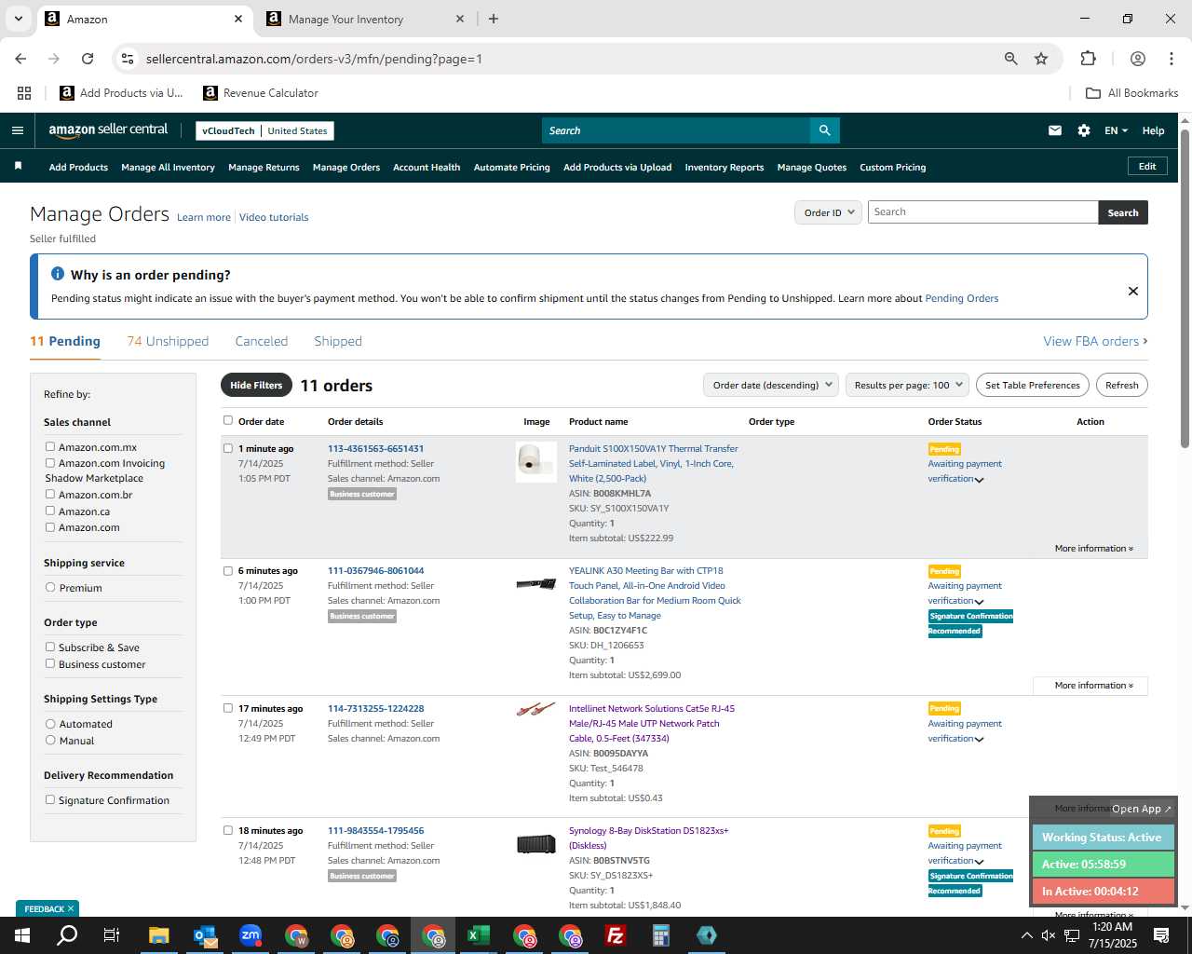Viewport: 1192px width, 954px height.
Task: Open a new browser tab
Action: [x=494, y=19]
